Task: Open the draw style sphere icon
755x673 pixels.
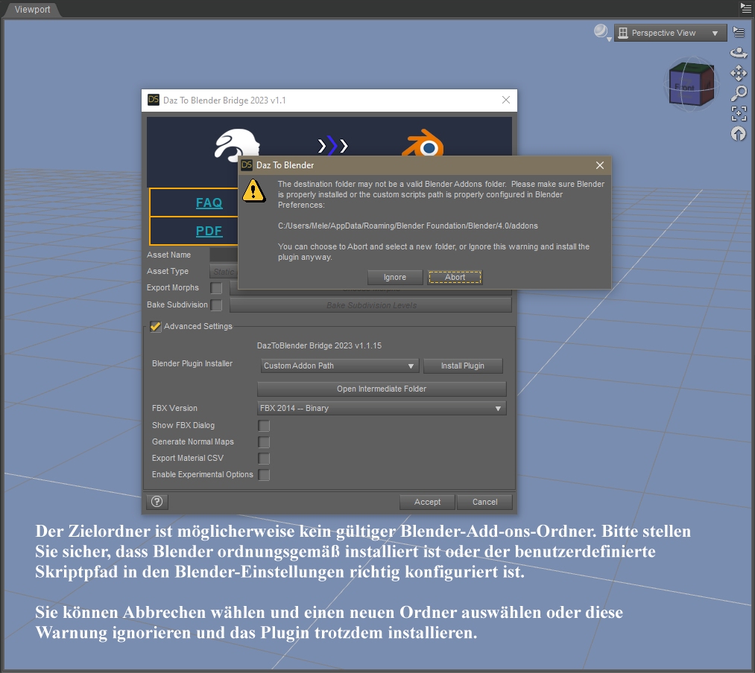Action: click(x=601, y=32)
